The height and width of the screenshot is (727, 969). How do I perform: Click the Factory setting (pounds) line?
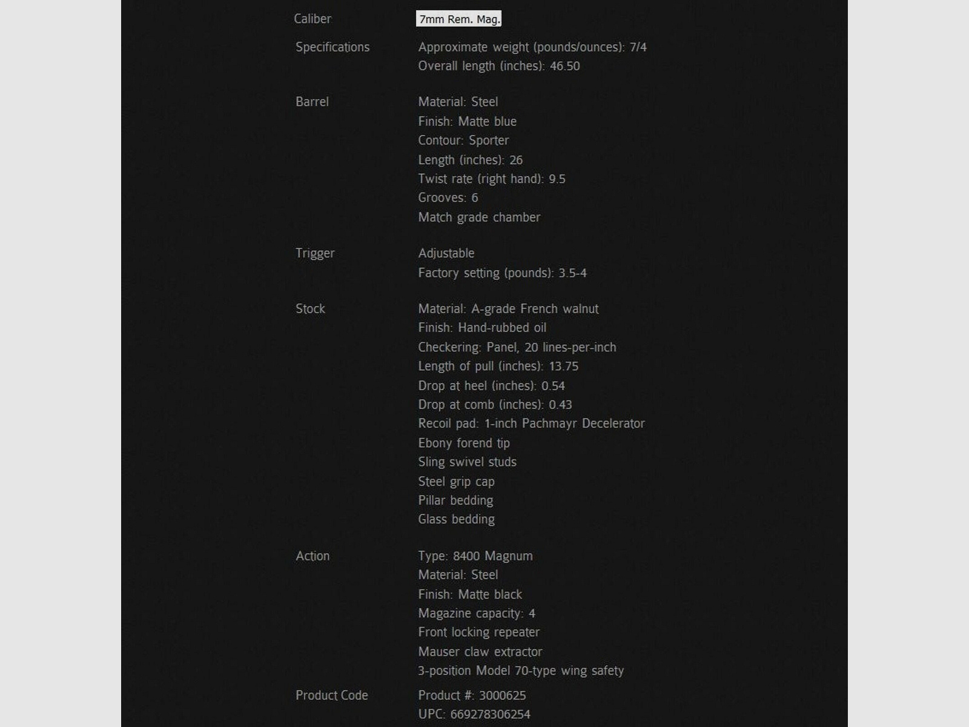tap(502, 273)
